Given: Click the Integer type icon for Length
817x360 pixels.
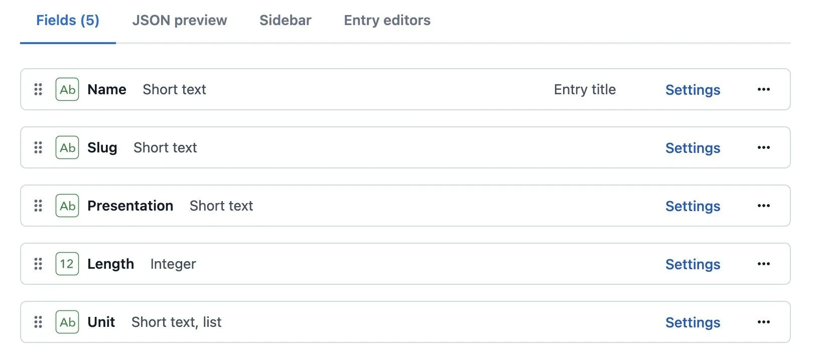Looking at the screenshot, I should coord(67,264).
